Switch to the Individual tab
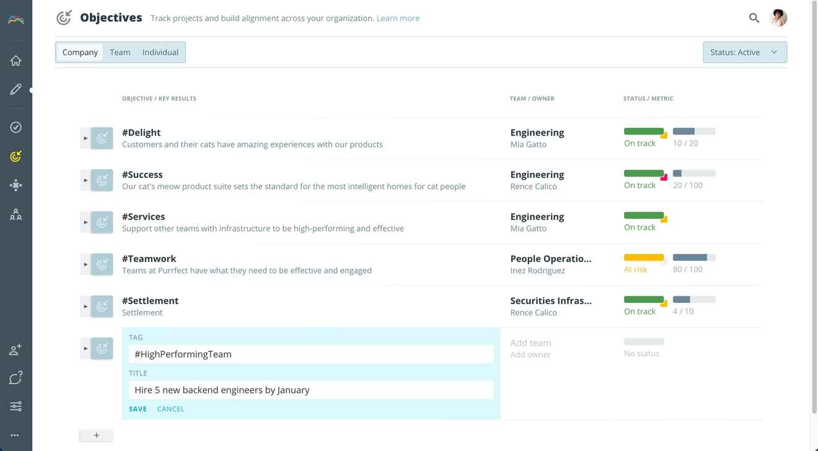Viewport: 818px width, 451px height. [161, 52]
